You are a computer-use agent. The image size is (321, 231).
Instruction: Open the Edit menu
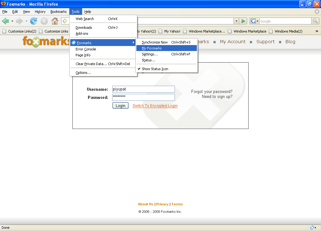15,12
